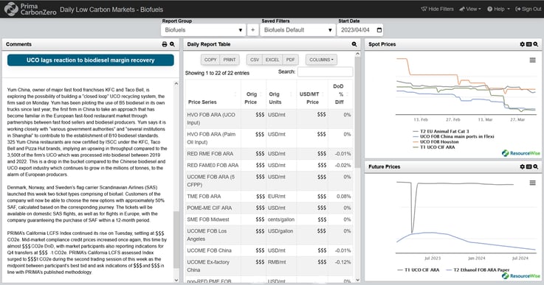Click Hide Filters in top bar
The width and height of the screenshot is (544, 285).
click(437, 9)
